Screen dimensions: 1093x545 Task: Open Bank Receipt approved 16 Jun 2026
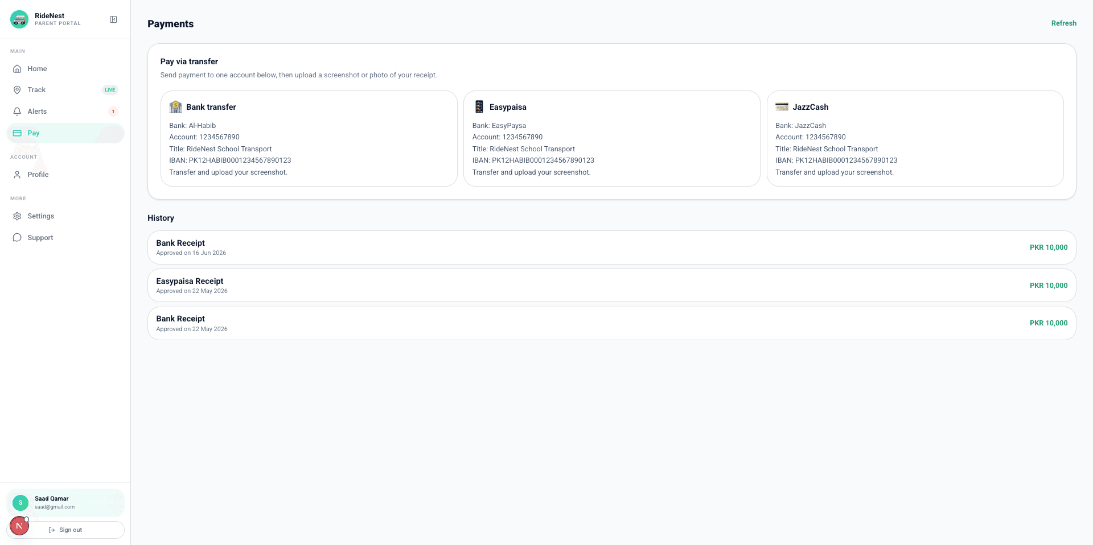point(612,247)
